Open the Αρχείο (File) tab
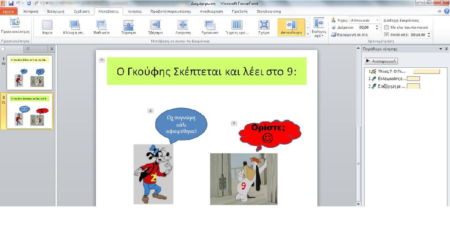 (x=8, y=11)
